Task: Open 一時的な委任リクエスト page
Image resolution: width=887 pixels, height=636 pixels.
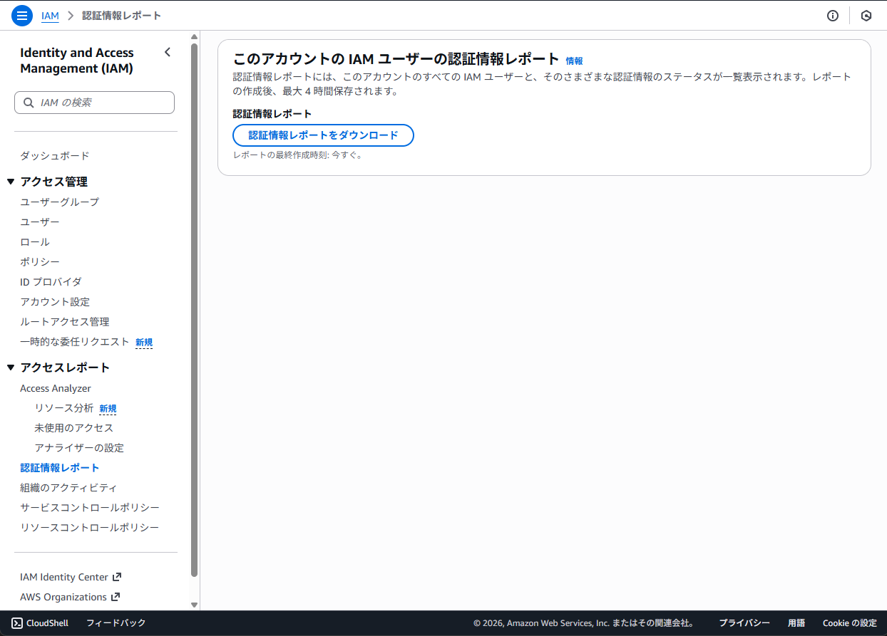Action: (x=75, y=342)
